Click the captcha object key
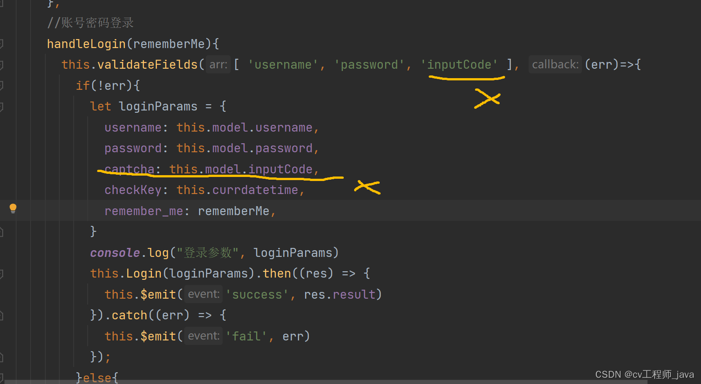 pyautogui.click(x=129, y=169)
